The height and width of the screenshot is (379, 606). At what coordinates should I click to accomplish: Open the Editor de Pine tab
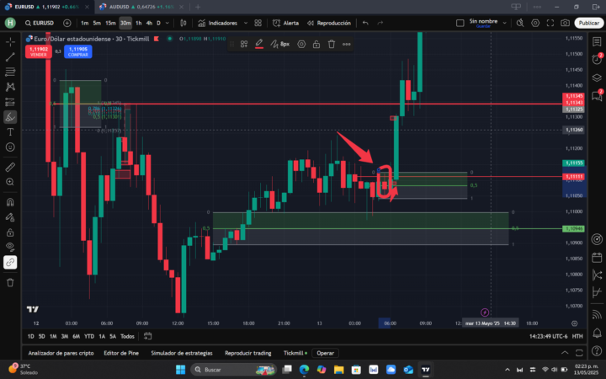click(121, 353)
